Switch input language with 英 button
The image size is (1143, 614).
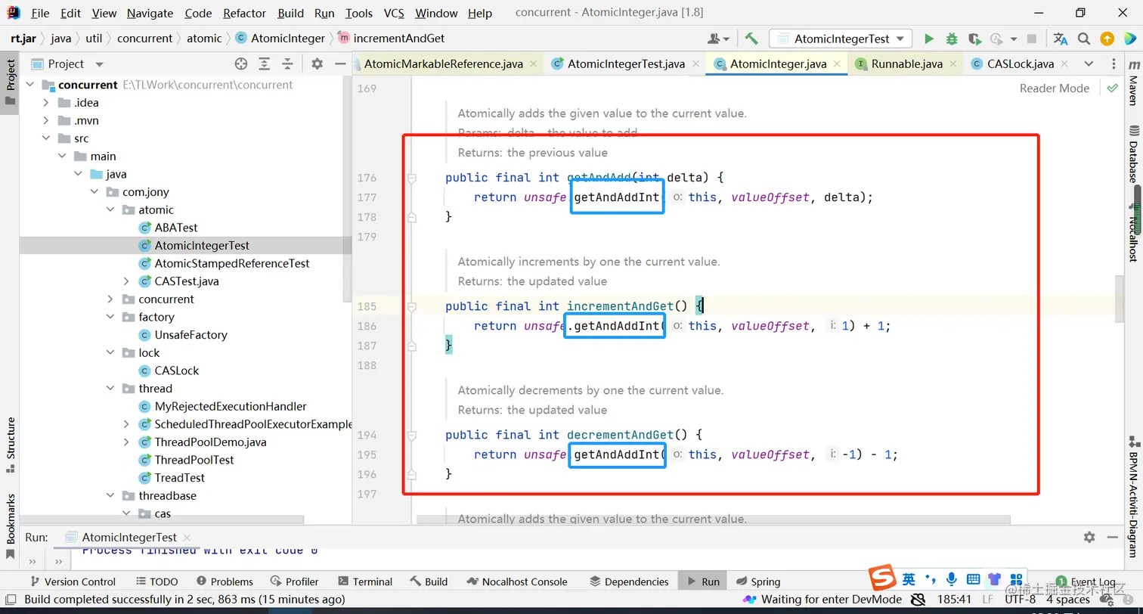(909, 578)
